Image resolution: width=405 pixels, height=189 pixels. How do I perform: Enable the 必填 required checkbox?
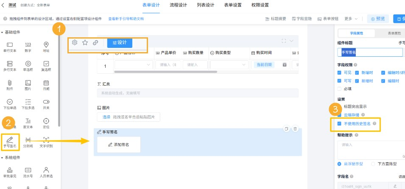click(339, 89)
